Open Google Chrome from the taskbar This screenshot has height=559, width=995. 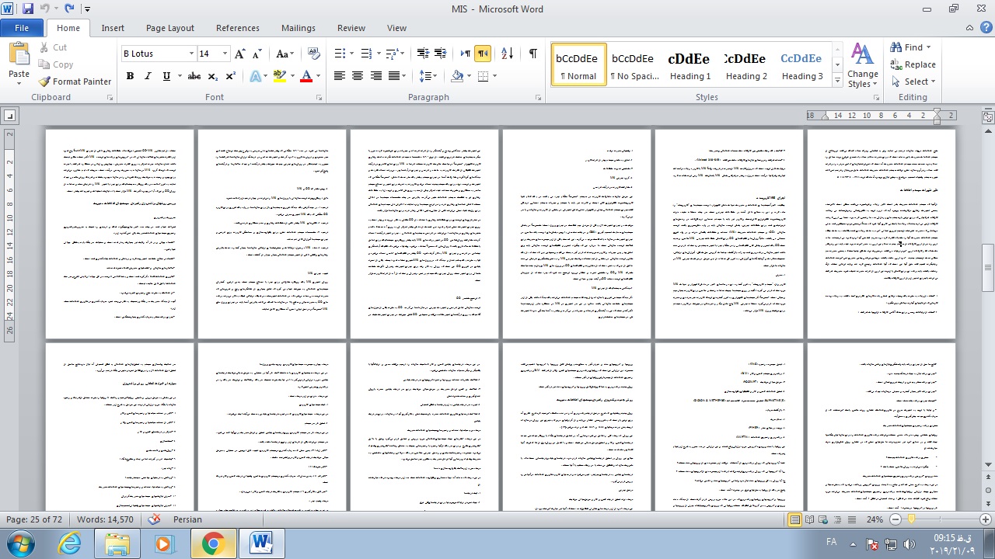click(x=212, y=543)
